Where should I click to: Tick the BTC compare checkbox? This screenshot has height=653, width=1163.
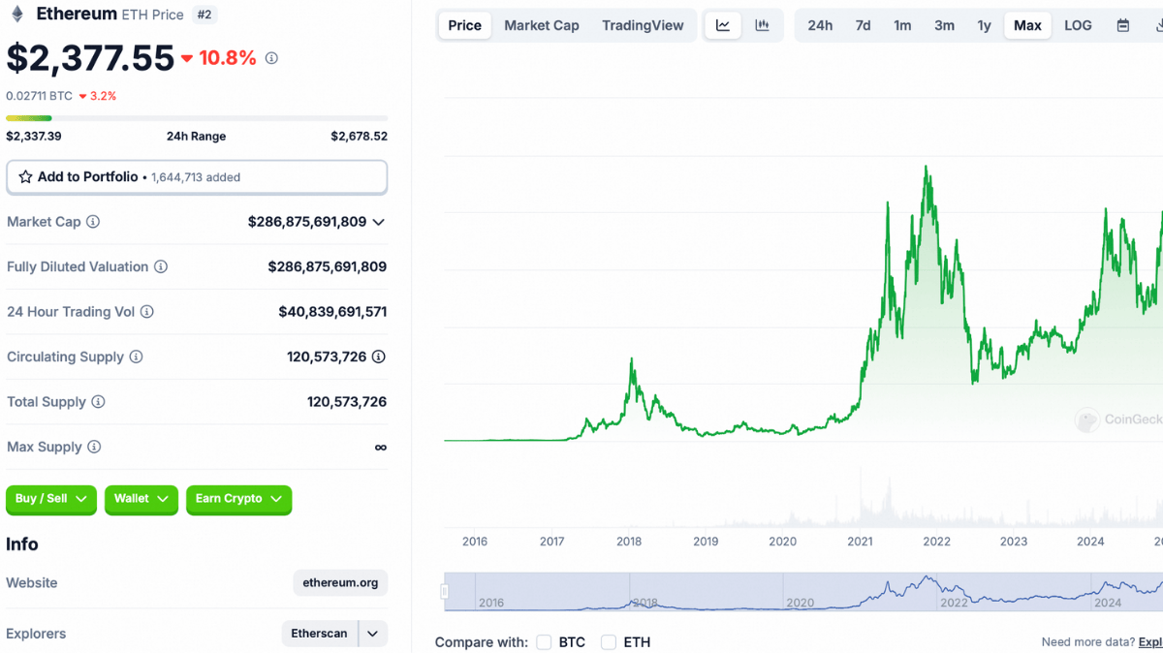(x=544, y=642)
